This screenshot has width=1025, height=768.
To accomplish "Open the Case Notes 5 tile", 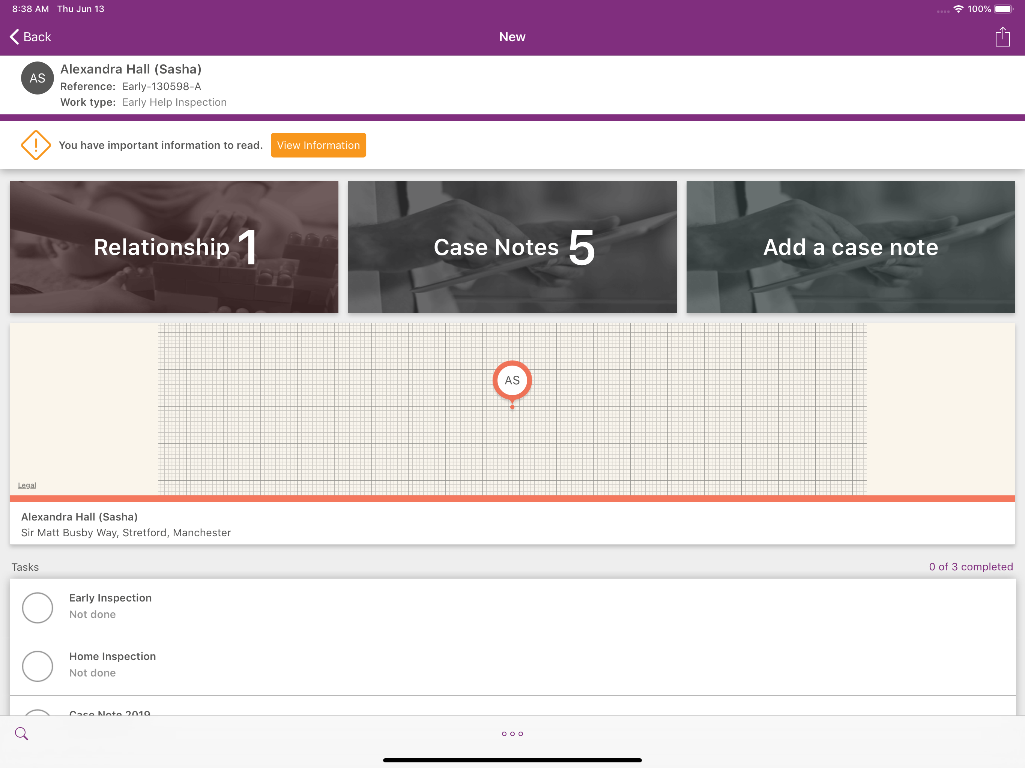I will click(512, 247).
